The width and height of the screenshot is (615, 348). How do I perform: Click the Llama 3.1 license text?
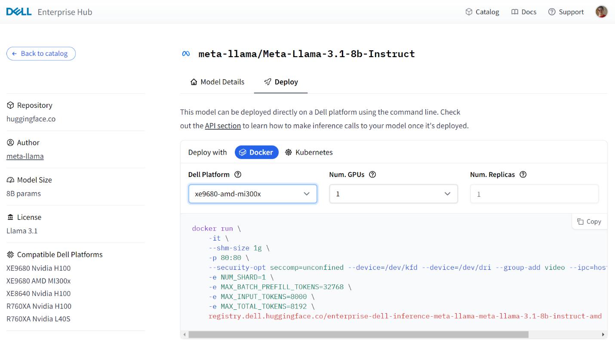click(x=22, y=231)
